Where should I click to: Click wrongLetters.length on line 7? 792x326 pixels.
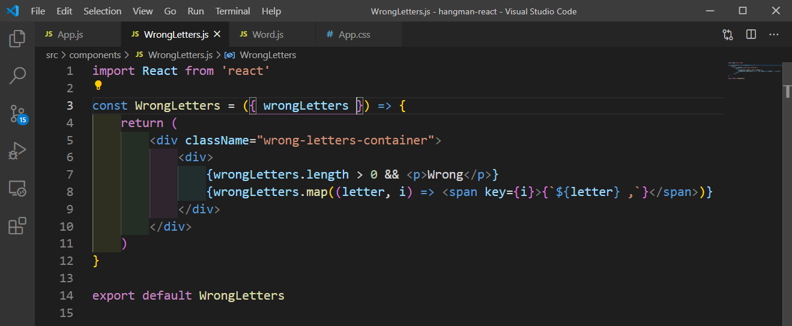tap(281, 174)
